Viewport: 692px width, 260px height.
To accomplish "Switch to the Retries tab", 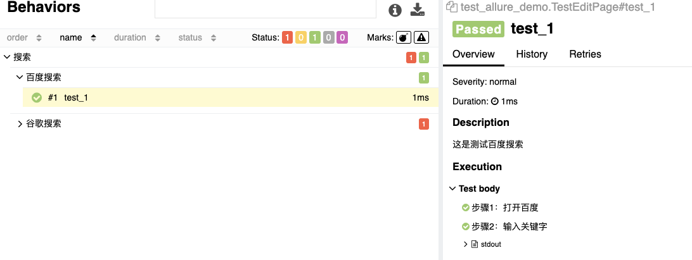I will point(585,54).
